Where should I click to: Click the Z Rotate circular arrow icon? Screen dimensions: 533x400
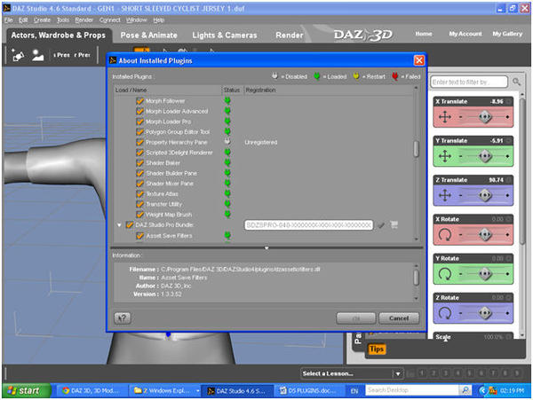point(445,313)
